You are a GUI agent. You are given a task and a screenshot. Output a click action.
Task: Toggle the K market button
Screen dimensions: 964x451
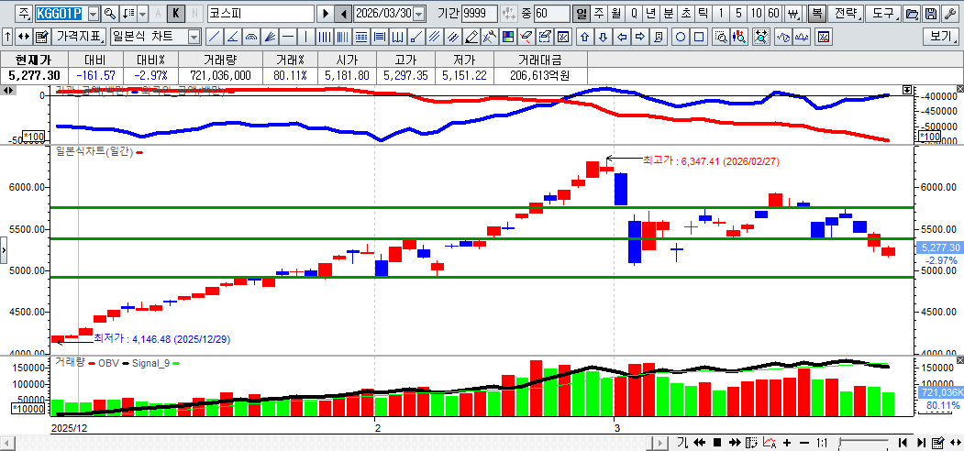[x=176, y=14]
